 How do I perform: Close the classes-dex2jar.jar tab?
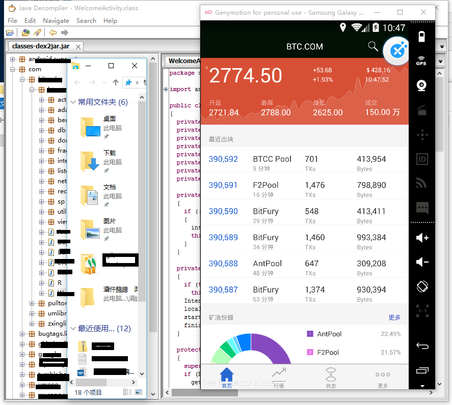coord(78,47)
